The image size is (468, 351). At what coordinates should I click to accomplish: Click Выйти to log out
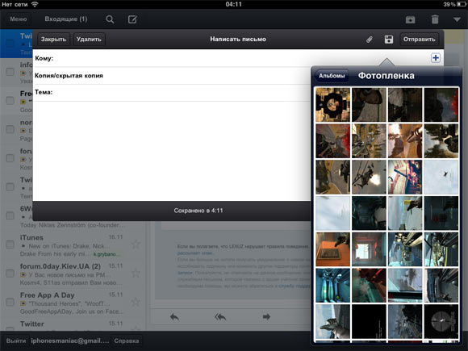[16, 341]
